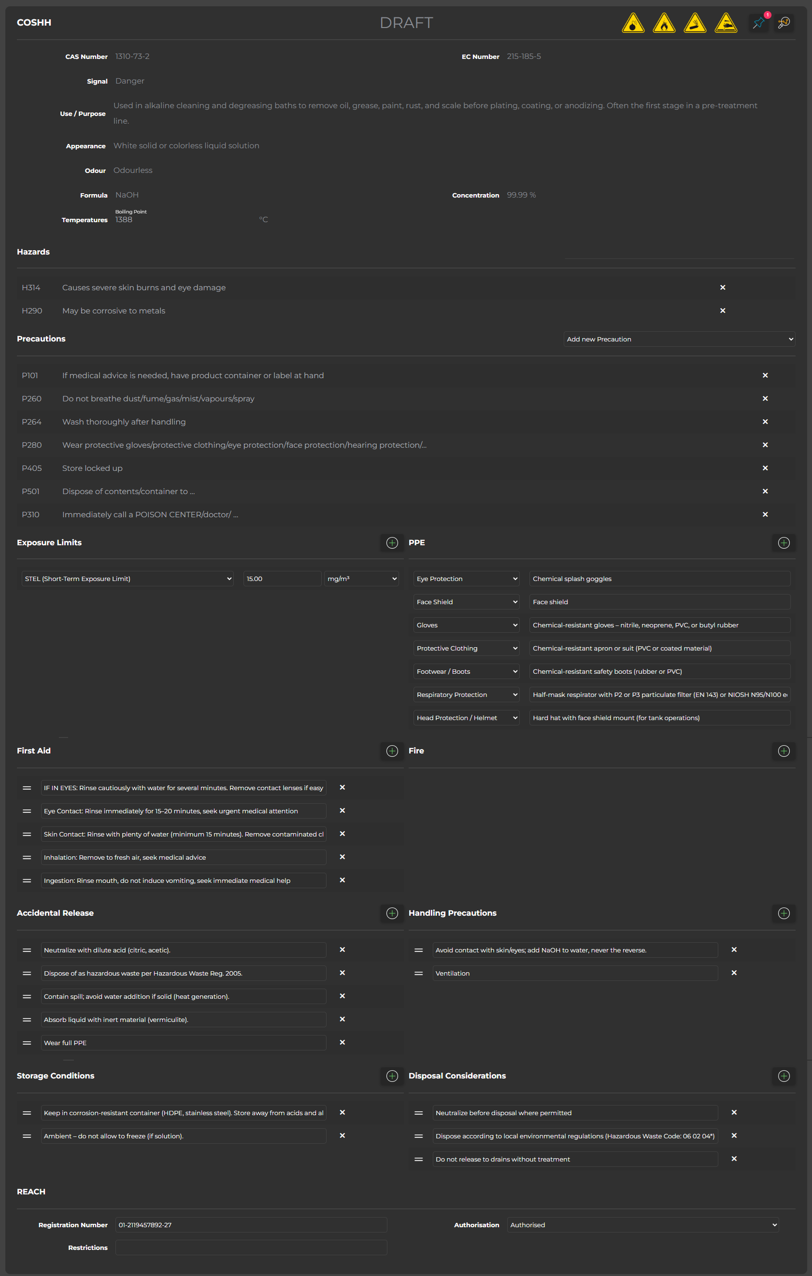This screenshot has width=812, height=1276.
Task: Click the Registration Number field
Action: click(251, 1226)
